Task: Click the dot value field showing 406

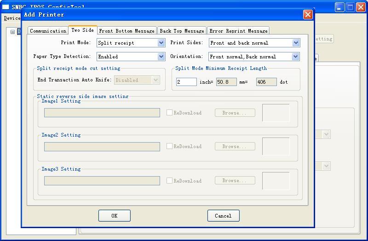Action: click(x=266, y=82)
